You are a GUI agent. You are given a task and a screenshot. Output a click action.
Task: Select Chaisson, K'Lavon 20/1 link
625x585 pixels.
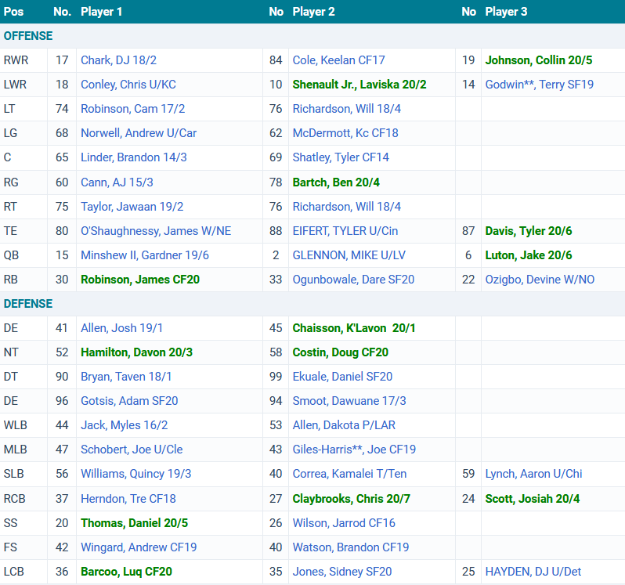pos(353,328)
